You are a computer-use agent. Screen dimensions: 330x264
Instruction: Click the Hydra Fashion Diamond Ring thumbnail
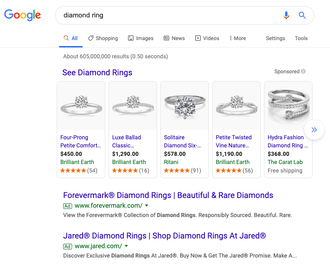click(288, 106)
